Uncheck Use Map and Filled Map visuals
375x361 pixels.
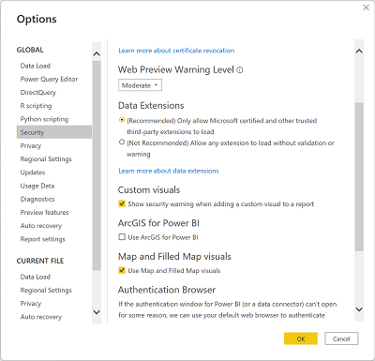(x=122, y=270)
